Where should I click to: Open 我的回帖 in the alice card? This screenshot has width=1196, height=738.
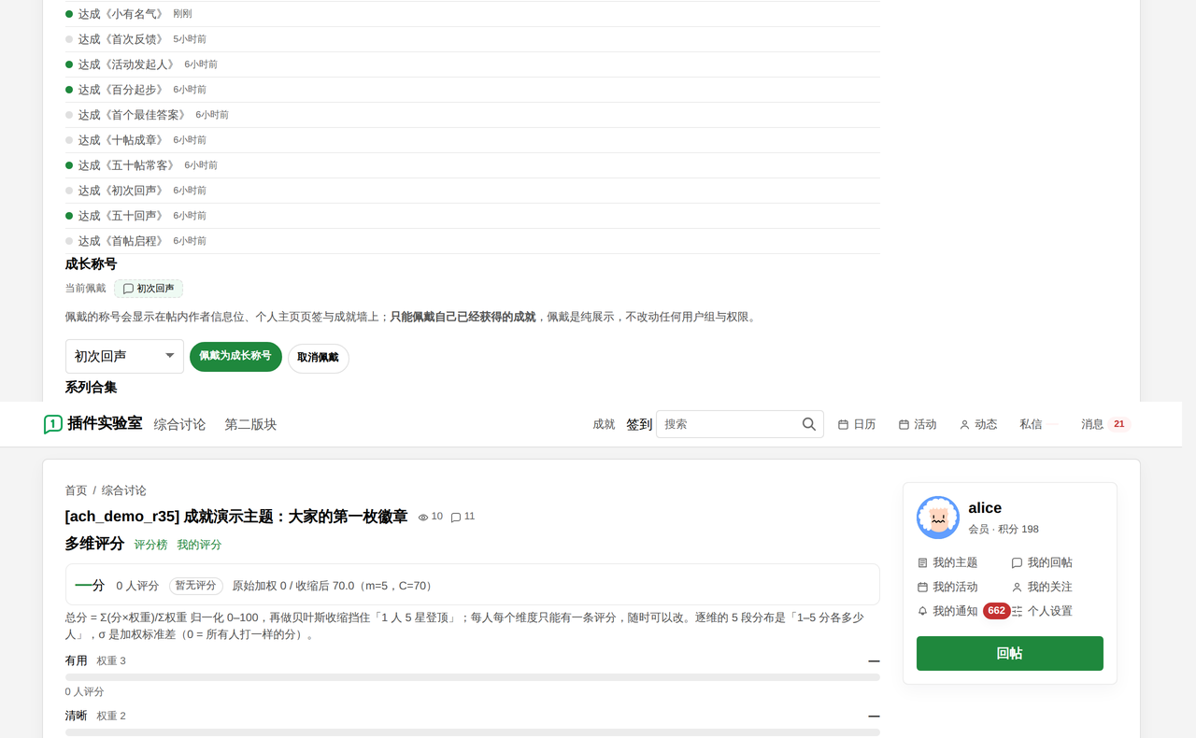click(x=1042, y=562)
